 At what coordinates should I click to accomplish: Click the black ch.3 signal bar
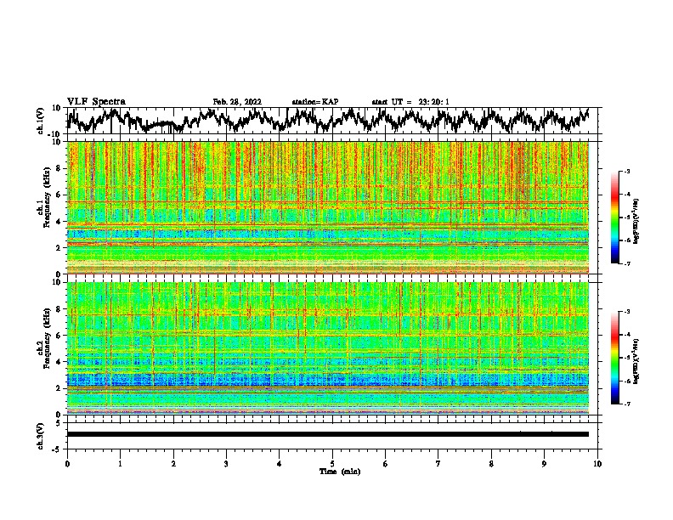tap(328, 434)
